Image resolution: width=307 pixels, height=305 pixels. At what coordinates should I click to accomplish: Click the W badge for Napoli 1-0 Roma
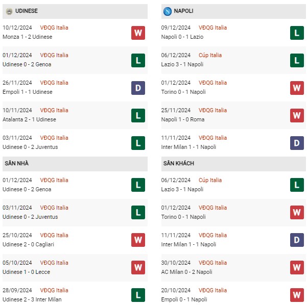click(x=297, y=116)
